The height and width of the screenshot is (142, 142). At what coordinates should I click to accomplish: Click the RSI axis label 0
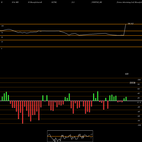tap(1, 49)
